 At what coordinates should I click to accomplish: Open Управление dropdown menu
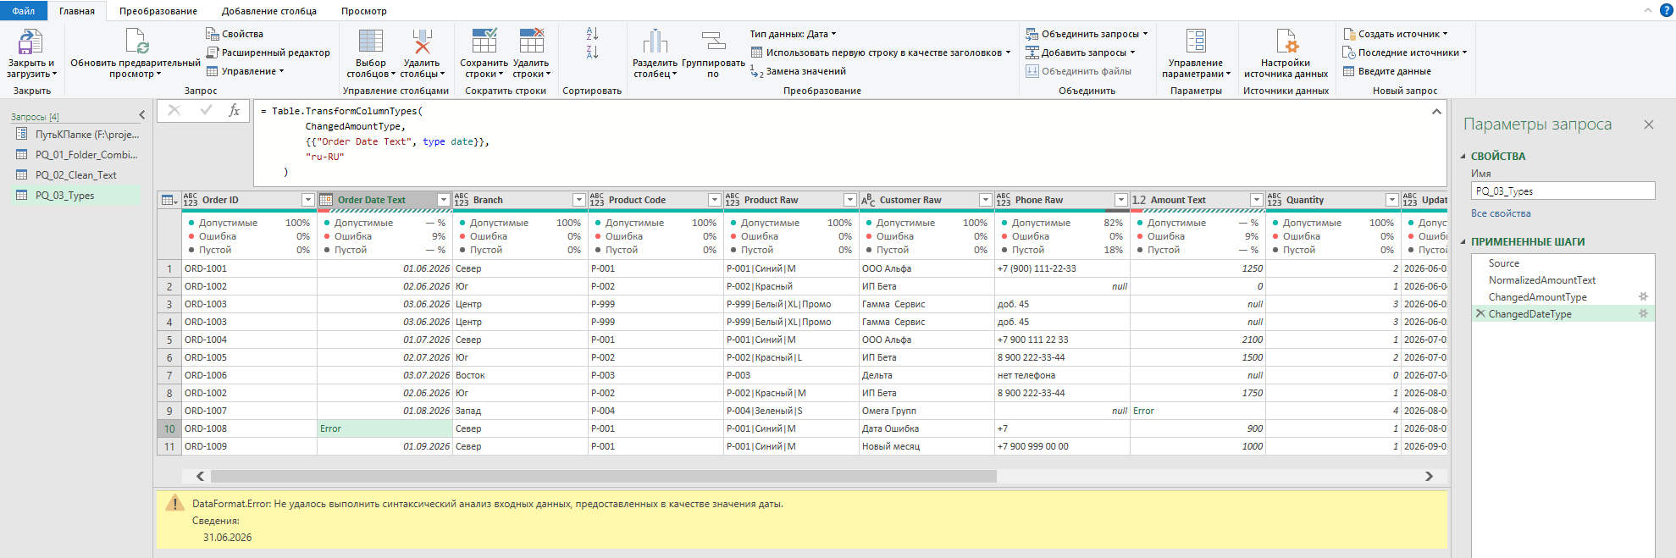pos(246,71)
